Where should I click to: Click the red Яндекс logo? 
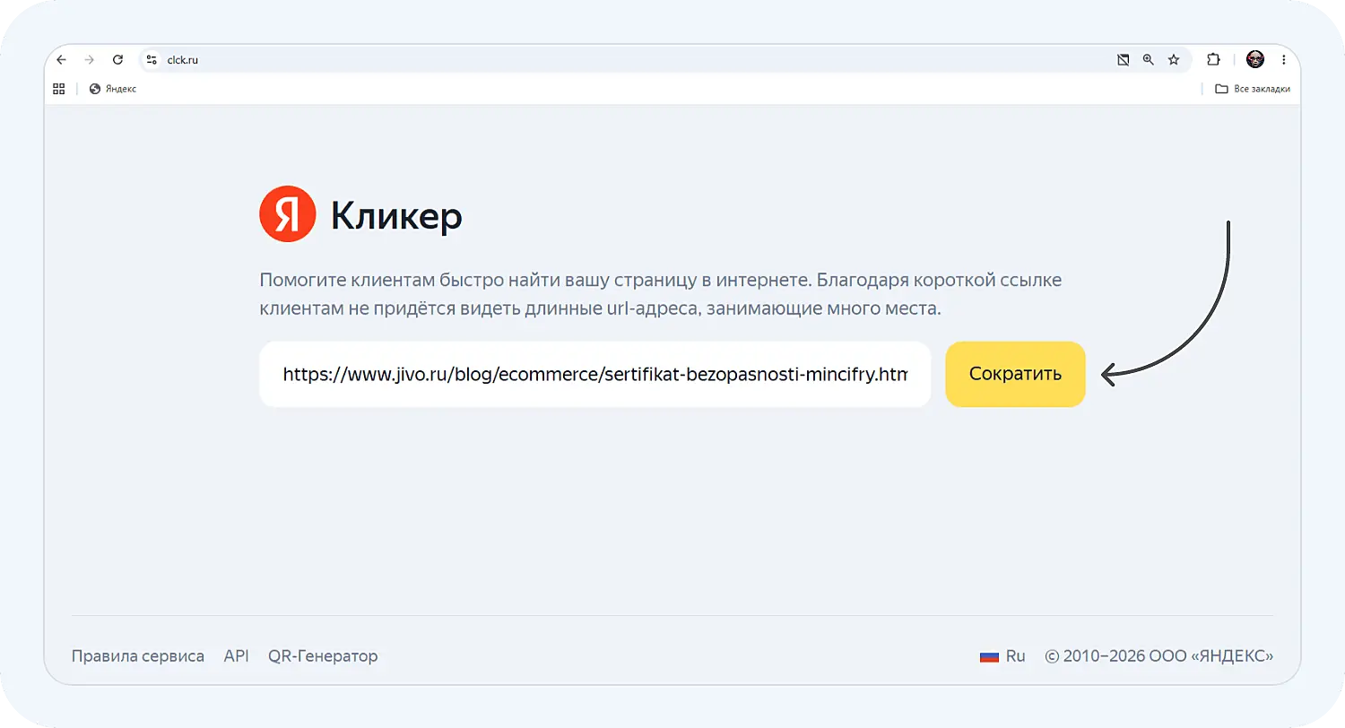[x=287, y=214]
